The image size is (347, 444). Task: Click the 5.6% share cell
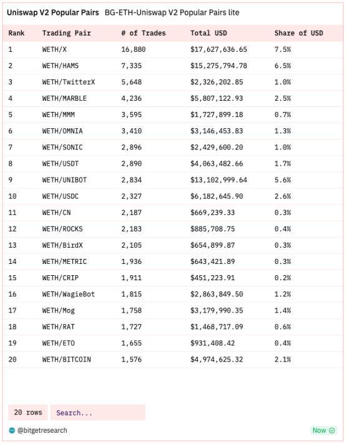click(283, 180)
